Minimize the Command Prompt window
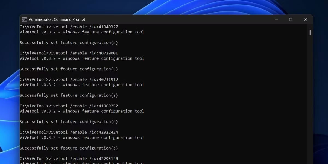Image resolution: width=328 pixels, height=164 pixels. [x=276, y=19]
